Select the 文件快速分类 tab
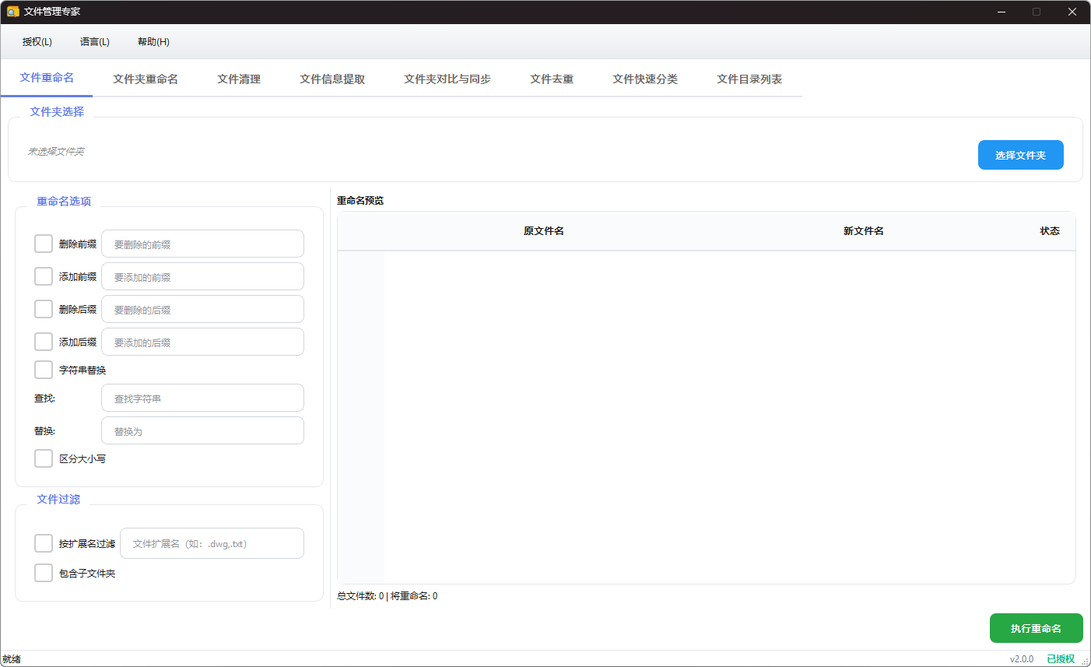Viewport: 1091px width, 667px height. coord(645,79)
